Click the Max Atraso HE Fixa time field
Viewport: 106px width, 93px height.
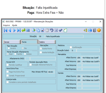pos(51,72)
